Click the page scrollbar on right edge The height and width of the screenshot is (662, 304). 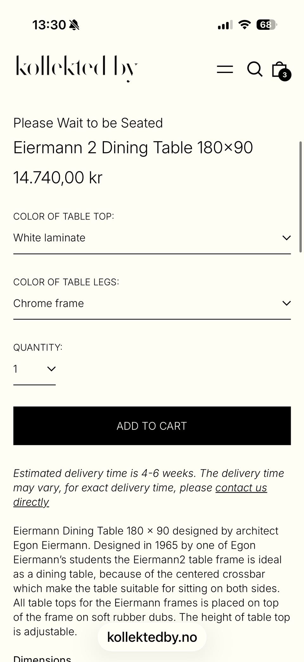tap(300, 197)
